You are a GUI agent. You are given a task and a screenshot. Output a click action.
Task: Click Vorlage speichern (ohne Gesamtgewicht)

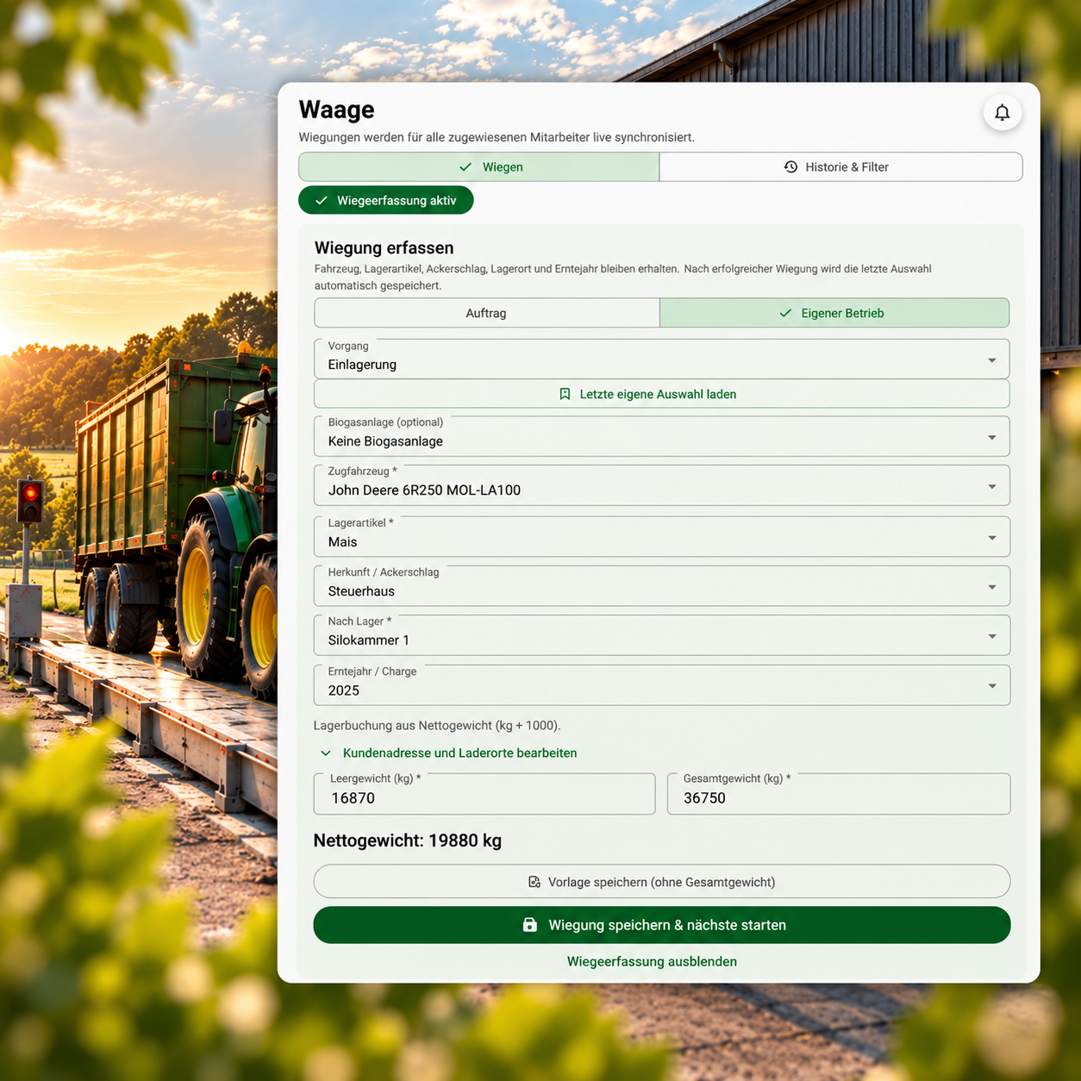coord(662,882)
